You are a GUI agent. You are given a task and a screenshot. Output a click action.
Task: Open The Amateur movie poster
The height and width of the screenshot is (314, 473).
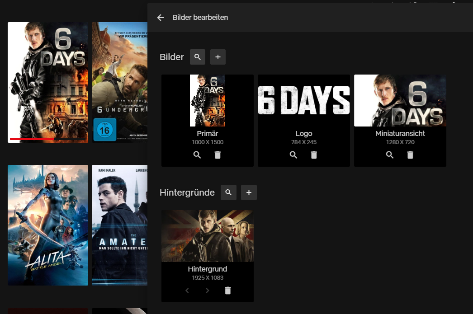[x=120, y=225]
